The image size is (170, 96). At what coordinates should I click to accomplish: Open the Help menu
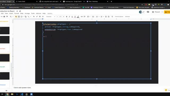coord(44,13)
